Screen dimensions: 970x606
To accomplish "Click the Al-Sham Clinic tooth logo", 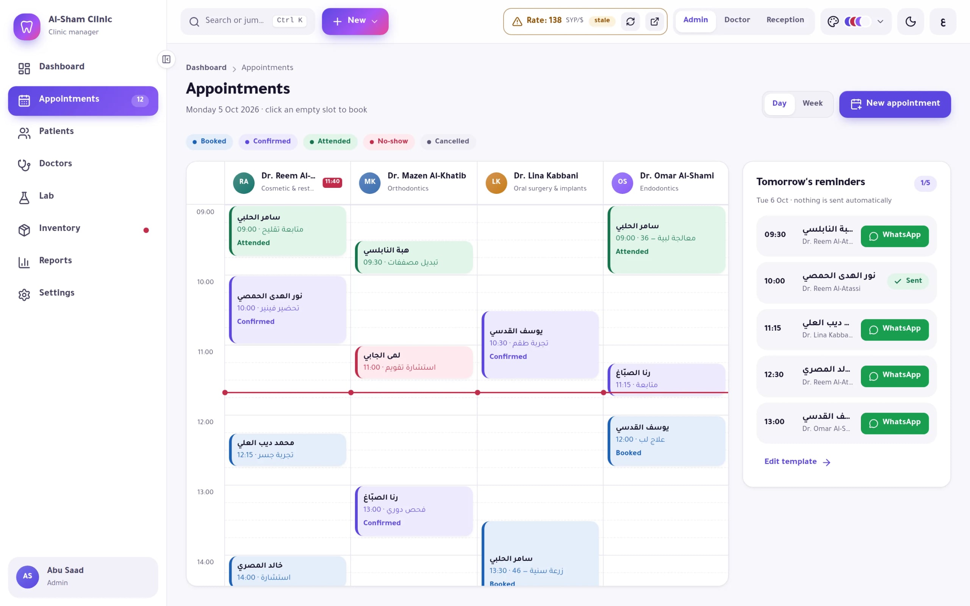I will pos(27,27).
